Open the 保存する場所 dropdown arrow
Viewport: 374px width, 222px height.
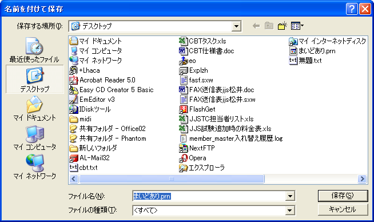[x=236, y=26]
